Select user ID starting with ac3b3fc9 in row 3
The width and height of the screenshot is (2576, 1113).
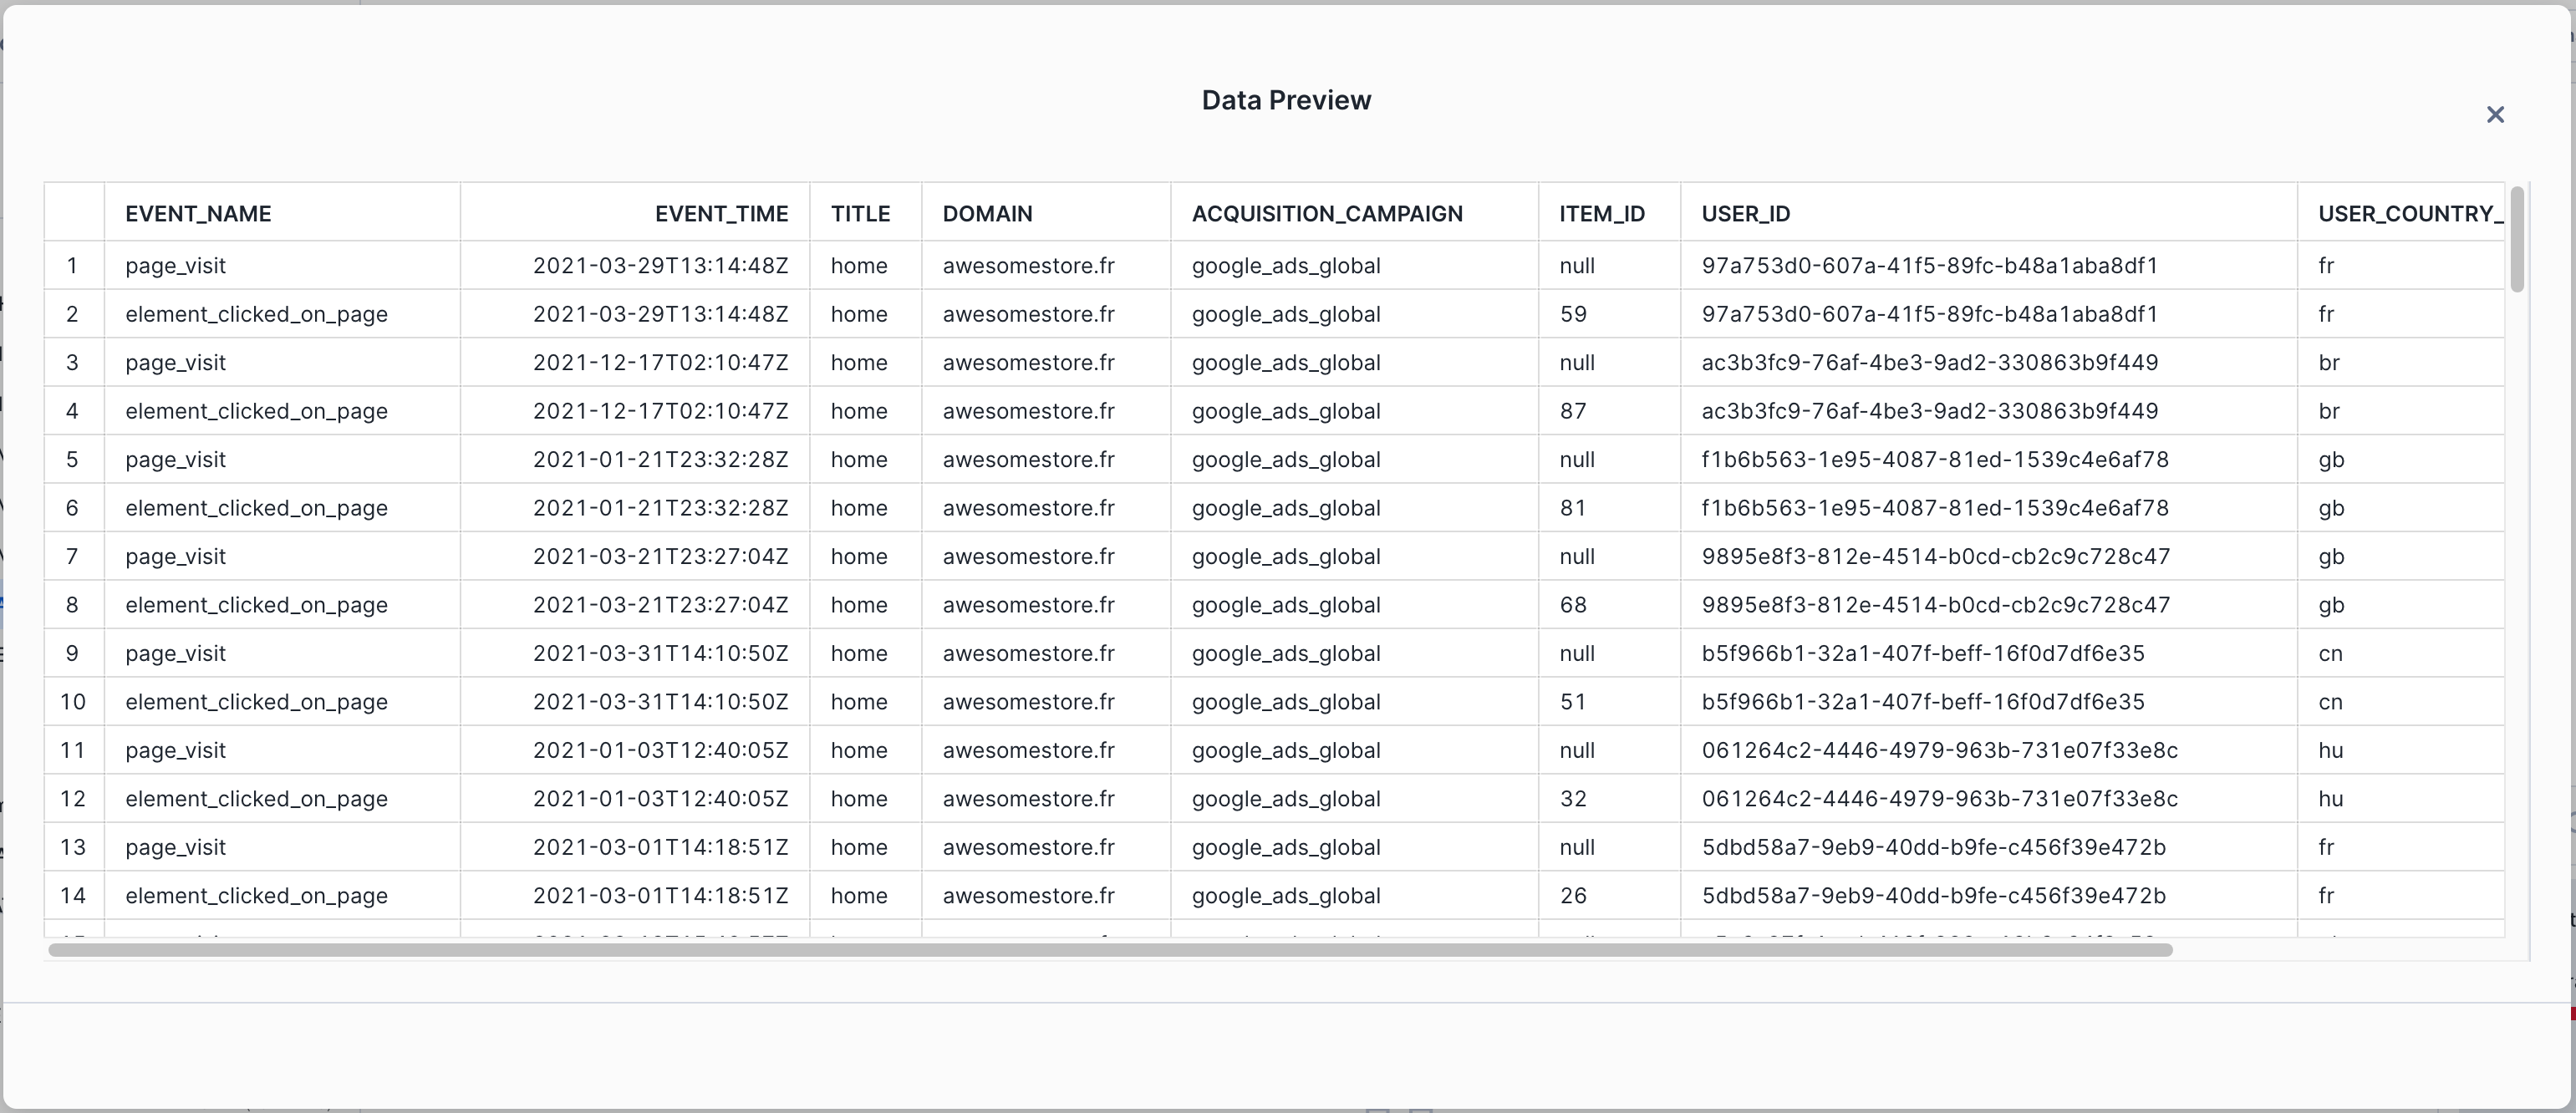click(1929, 363)
